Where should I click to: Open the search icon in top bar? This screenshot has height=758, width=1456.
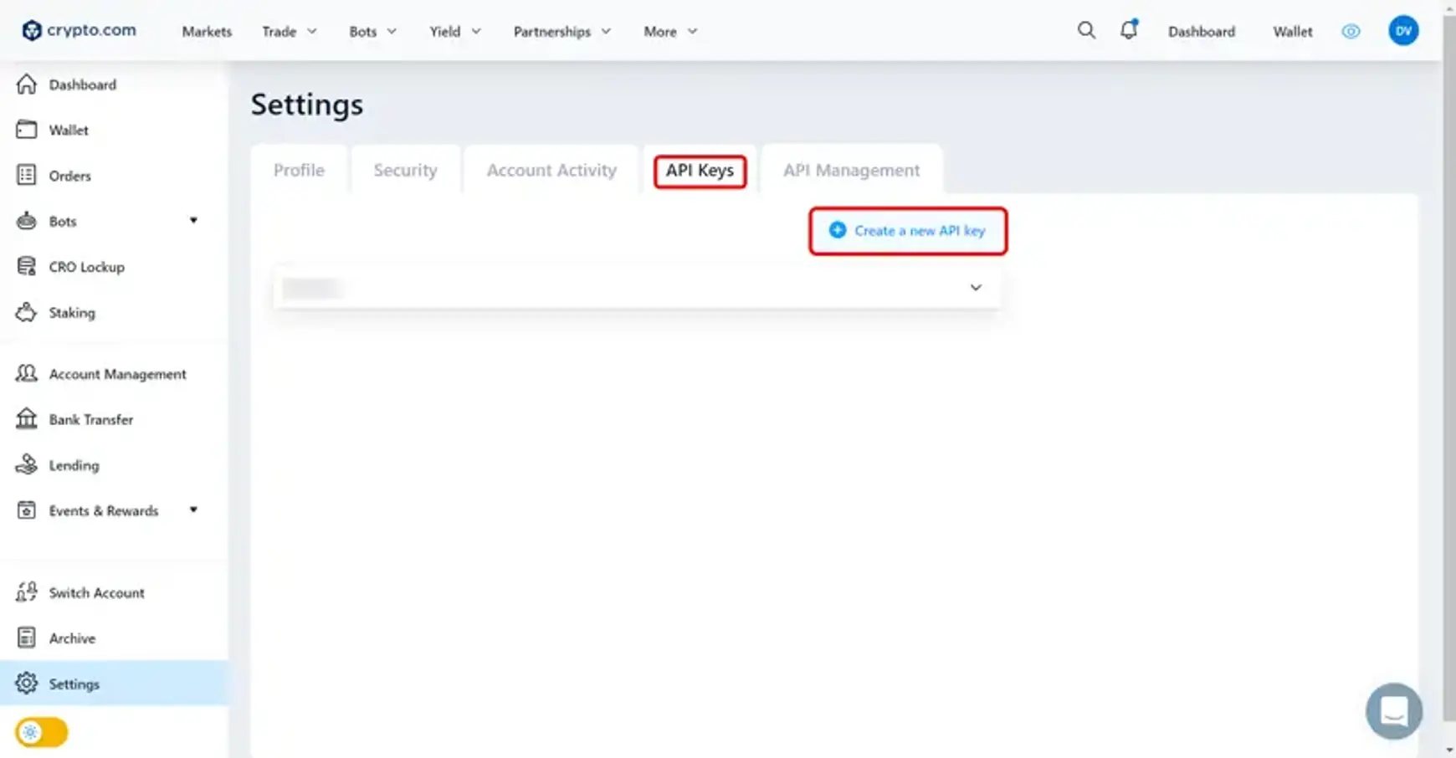(1086, 30)
